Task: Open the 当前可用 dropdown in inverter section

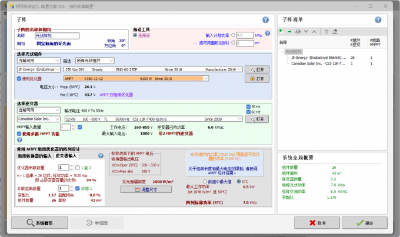Action: click(x=39, y=110)
